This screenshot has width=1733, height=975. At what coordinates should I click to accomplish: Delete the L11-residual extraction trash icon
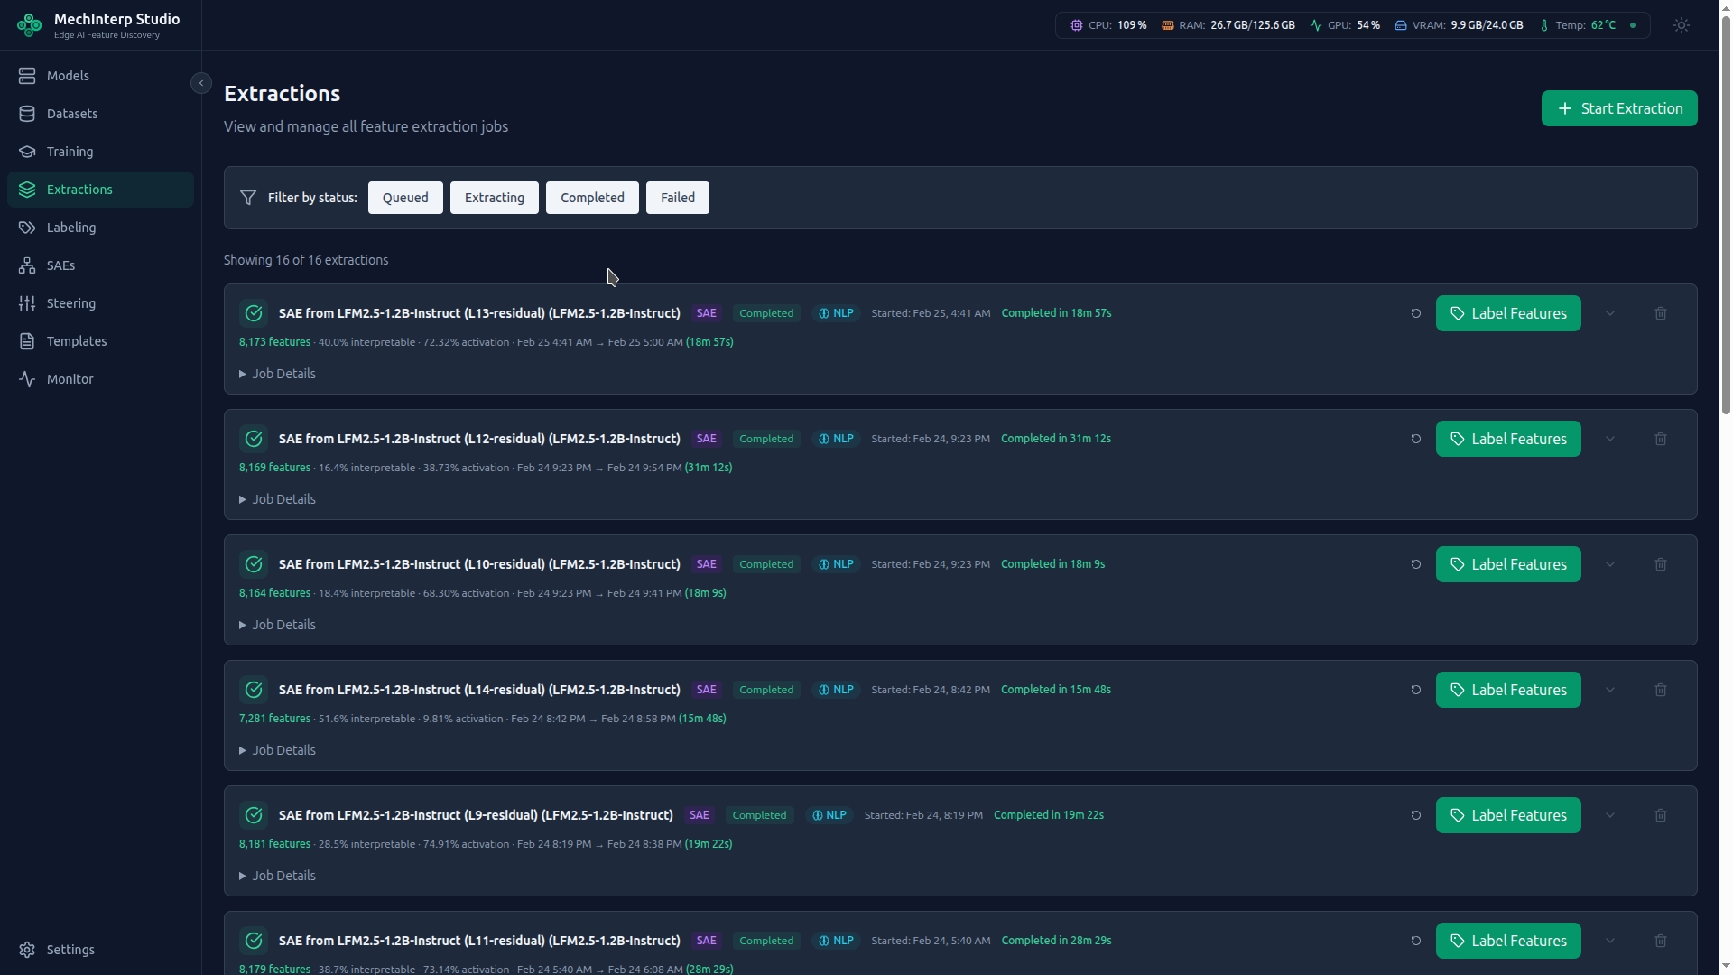tap(1661, 941)
